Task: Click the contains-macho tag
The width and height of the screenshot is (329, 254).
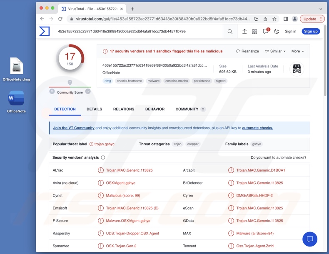Action: (x=177, y=81)
